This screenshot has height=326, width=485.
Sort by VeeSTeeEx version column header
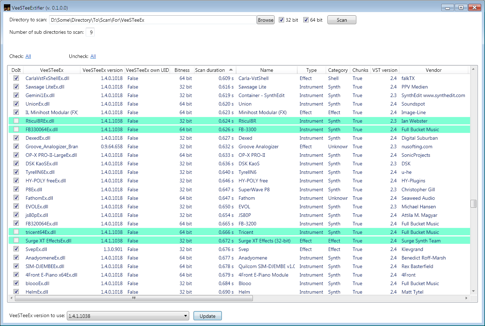(x=102, y=70)
